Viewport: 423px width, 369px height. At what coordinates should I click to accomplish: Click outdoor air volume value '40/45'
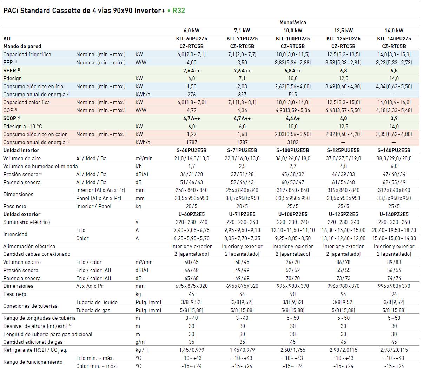192,262
